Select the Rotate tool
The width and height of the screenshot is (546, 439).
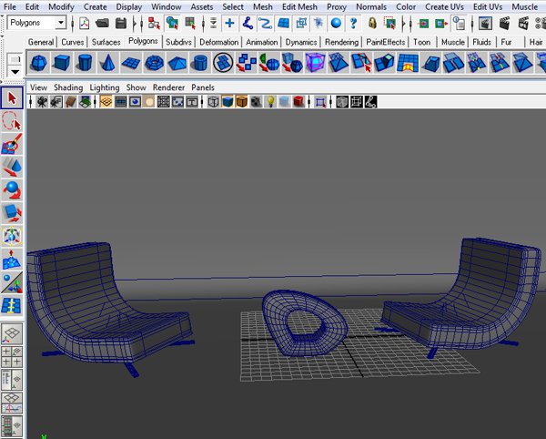point(13,190)
